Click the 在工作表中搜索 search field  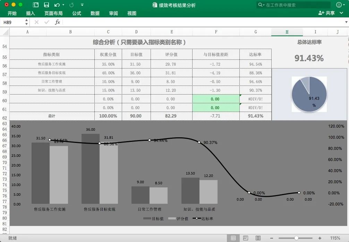(295, 5)
